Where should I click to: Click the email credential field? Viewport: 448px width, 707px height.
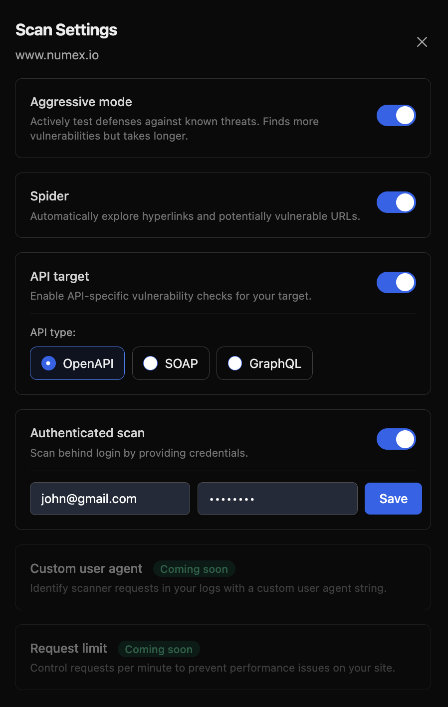click(x=110, y=498)
